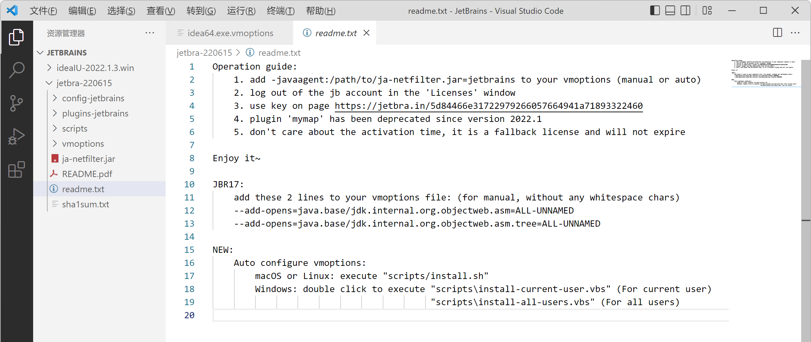Open the 文件(F) menu
This screenshot has width=811, height=342.
coord(43,11)
